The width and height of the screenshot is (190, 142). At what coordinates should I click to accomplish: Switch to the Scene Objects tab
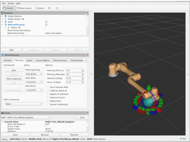43,60
